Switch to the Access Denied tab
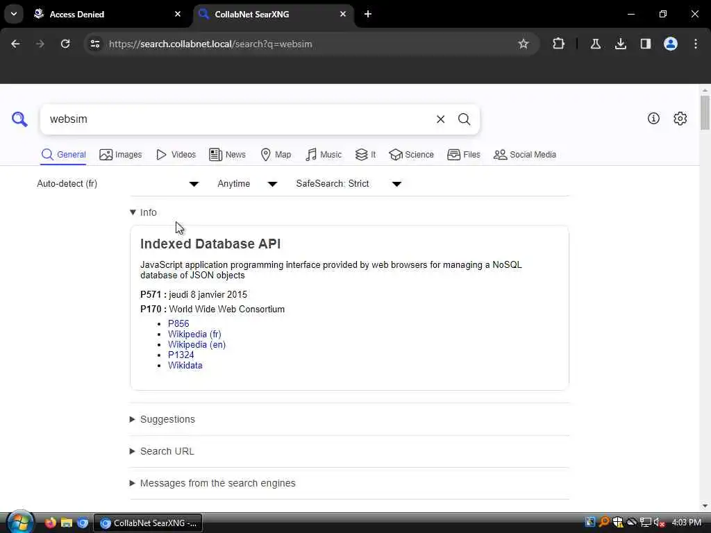Image resolution: width=711 pixels, height=533 pixels. click(107, 14)
